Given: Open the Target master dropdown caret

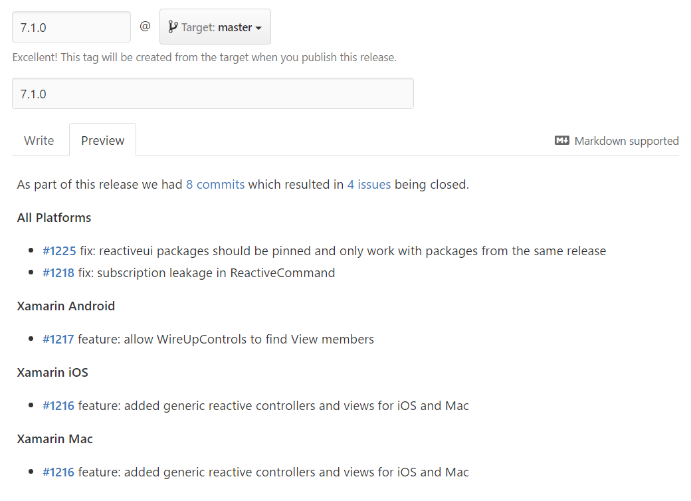Looking at the screenshot, I should (x=258, y=28).
